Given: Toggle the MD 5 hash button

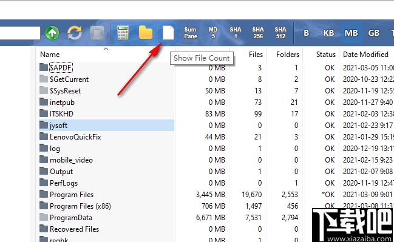Looking at the screenshot, I should tap(213, 33).
